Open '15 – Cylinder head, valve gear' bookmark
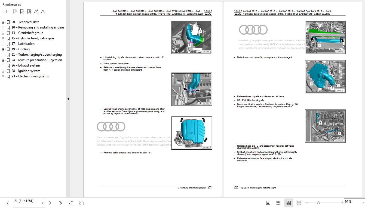The image size is (365, 208). 33,38
